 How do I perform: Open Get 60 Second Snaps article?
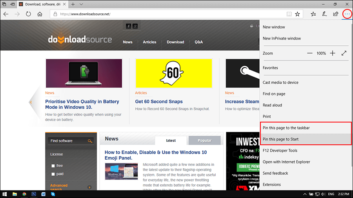[159, 101]
